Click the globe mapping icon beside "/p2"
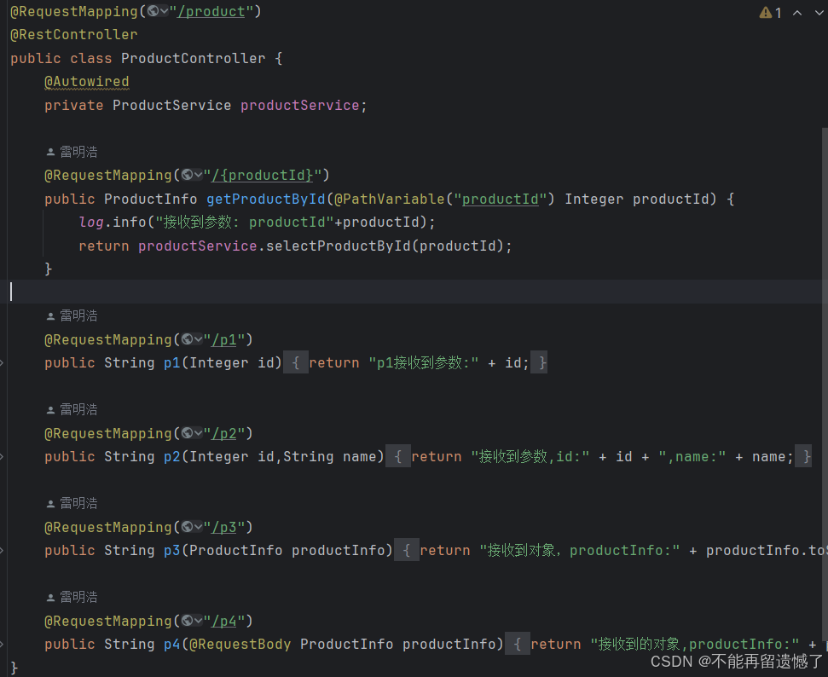The image size is (828, 677). pyautogui.click(x=186, y=433)
